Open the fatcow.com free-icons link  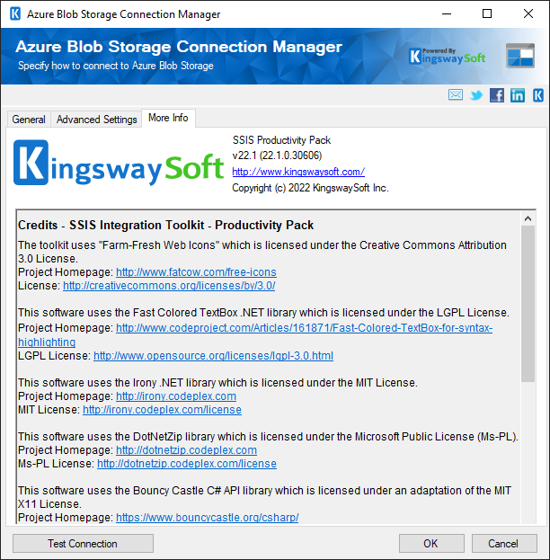pos(196,272)
